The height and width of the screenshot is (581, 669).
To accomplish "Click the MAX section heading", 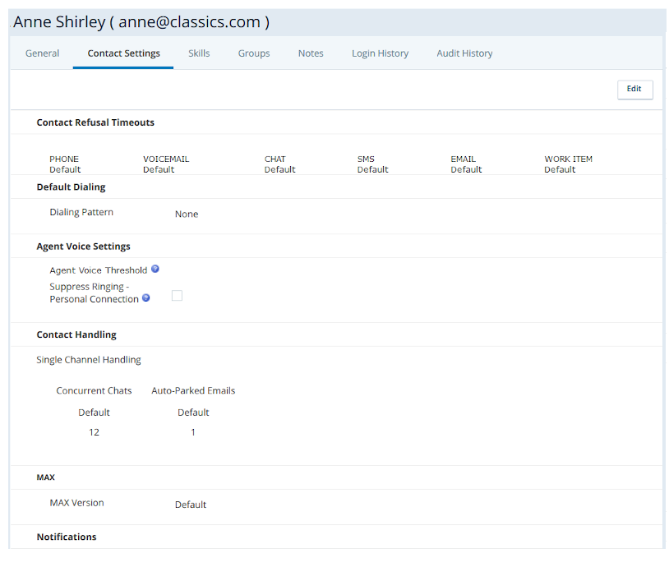I will [46, 477].
